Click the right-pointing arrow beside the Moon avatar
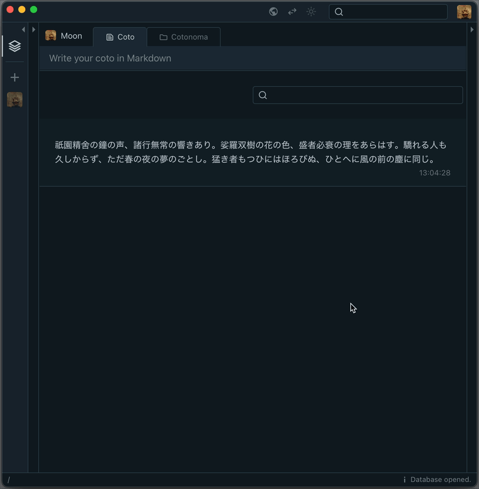The width and height of the screenshot is (479, 489). coord(34,29)
